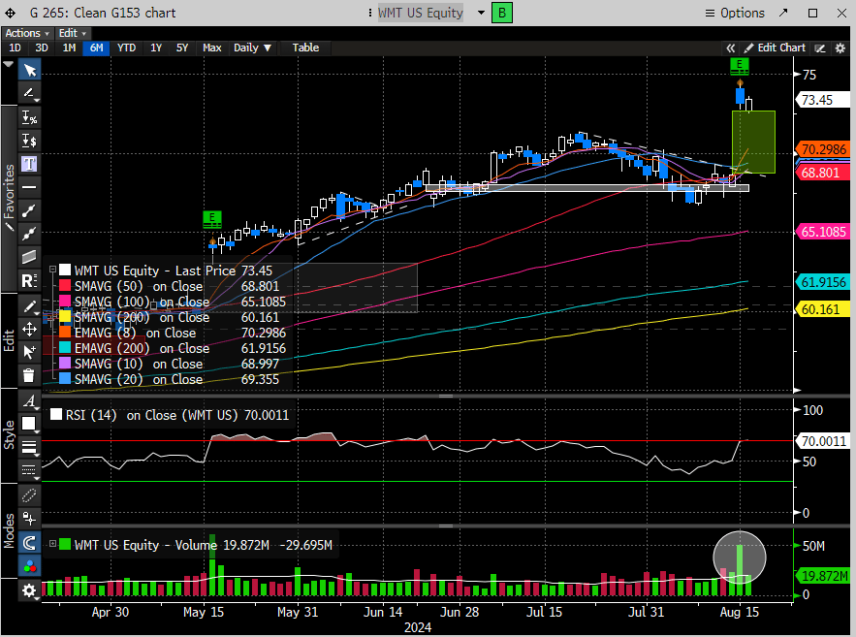Click the SMAVG (10) on Close legend
This screenshot has height=637, width=856.
tap(139, 364)
